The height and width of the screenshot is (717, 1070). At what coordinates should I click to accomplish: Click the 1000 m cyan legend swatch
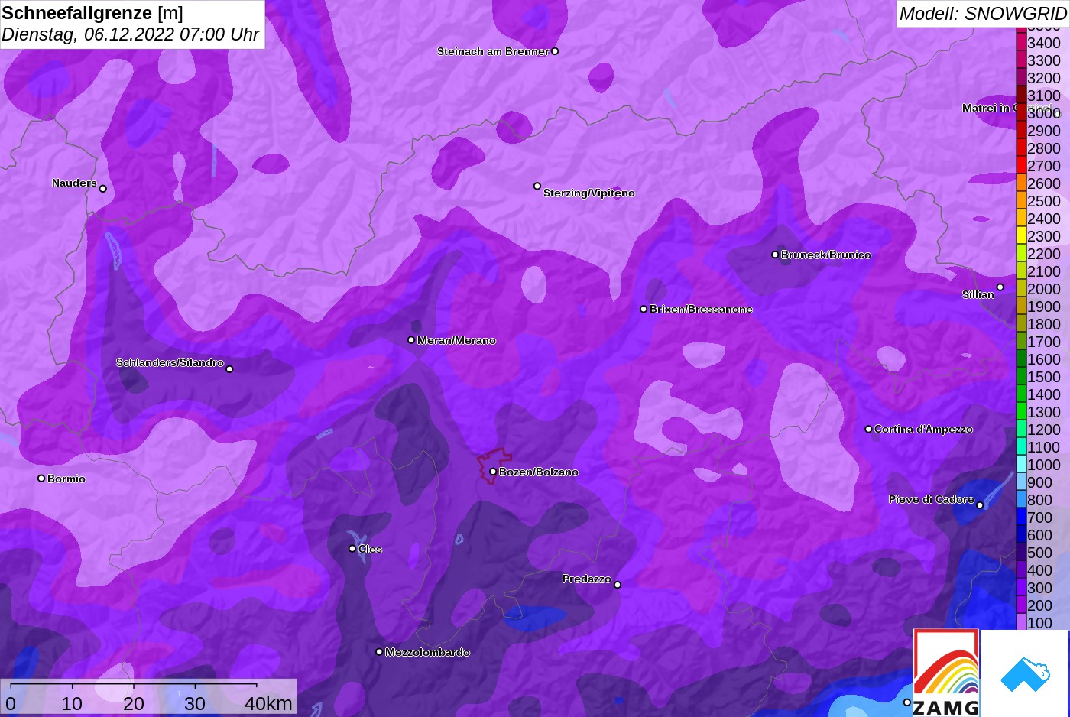1021,465
